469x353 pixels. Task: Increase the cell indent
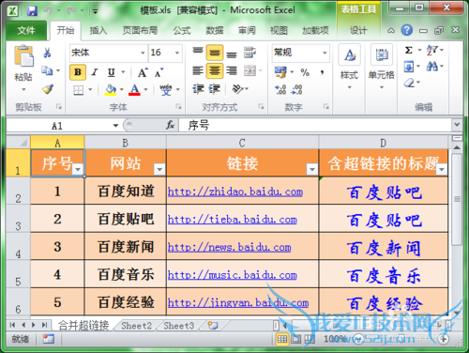coord(215,89)
